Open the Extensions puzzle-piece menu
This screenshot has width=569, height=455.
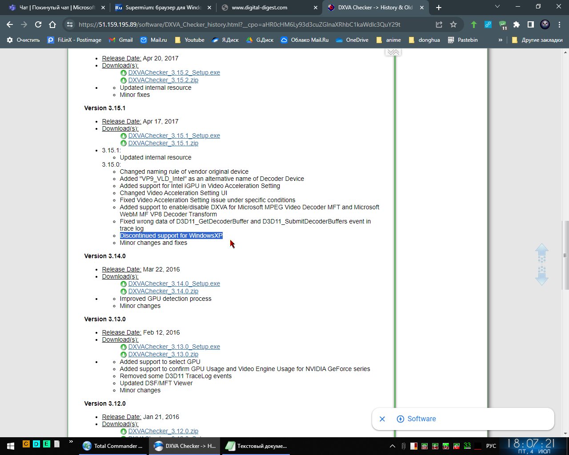(x=517, y=25)
